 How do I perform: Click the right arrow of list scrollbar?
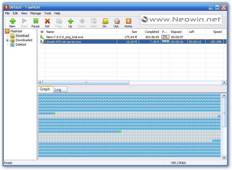point(224,82)
